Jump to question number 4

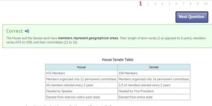[x=162, y=4]
